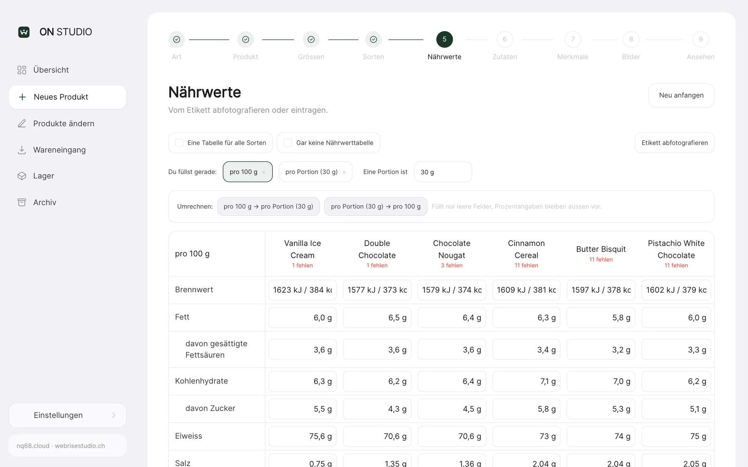Image resolution: width=748 pixels, height=467 pixels.
Task: Open the Lager menu item
Action: coord(67,176)
